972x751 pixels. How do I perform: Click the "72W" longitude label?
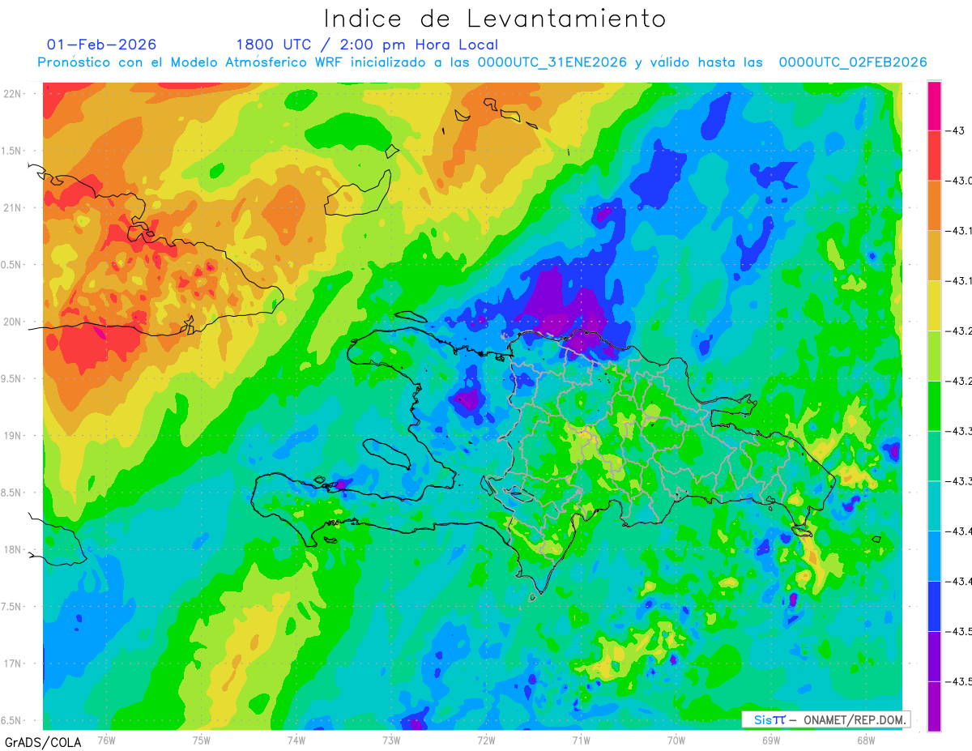coord(486,740)
